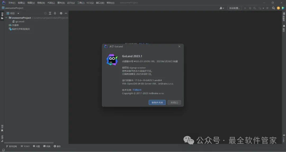Open the 编辑(E) menu
The image size is (286, 152).
pos(21,3)
